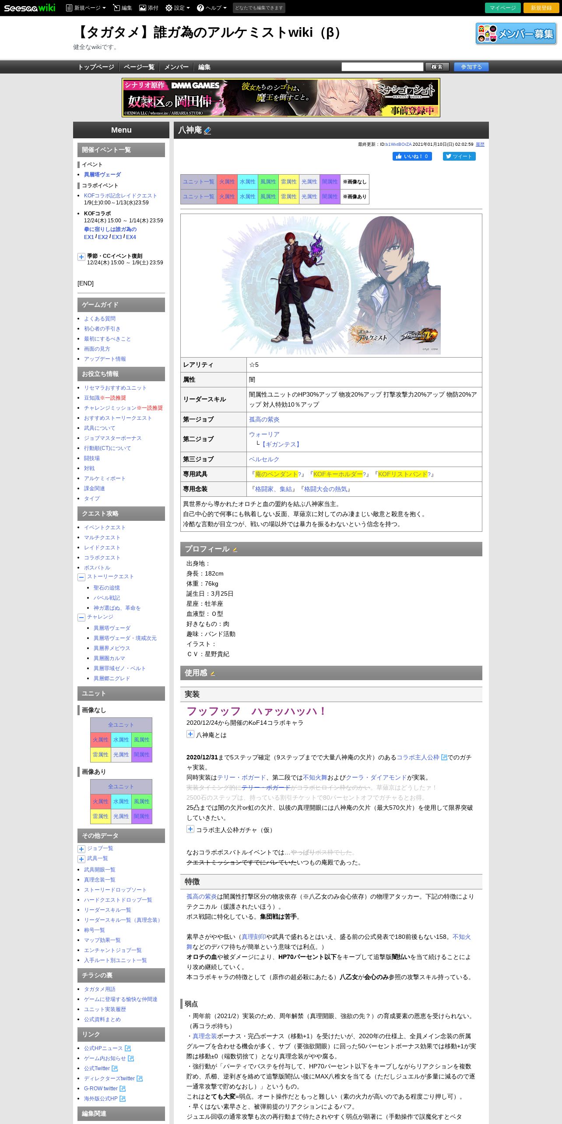Click the Twitter ツイート button
Viewport: 562px width, 1124px height.
click(459, 156)
